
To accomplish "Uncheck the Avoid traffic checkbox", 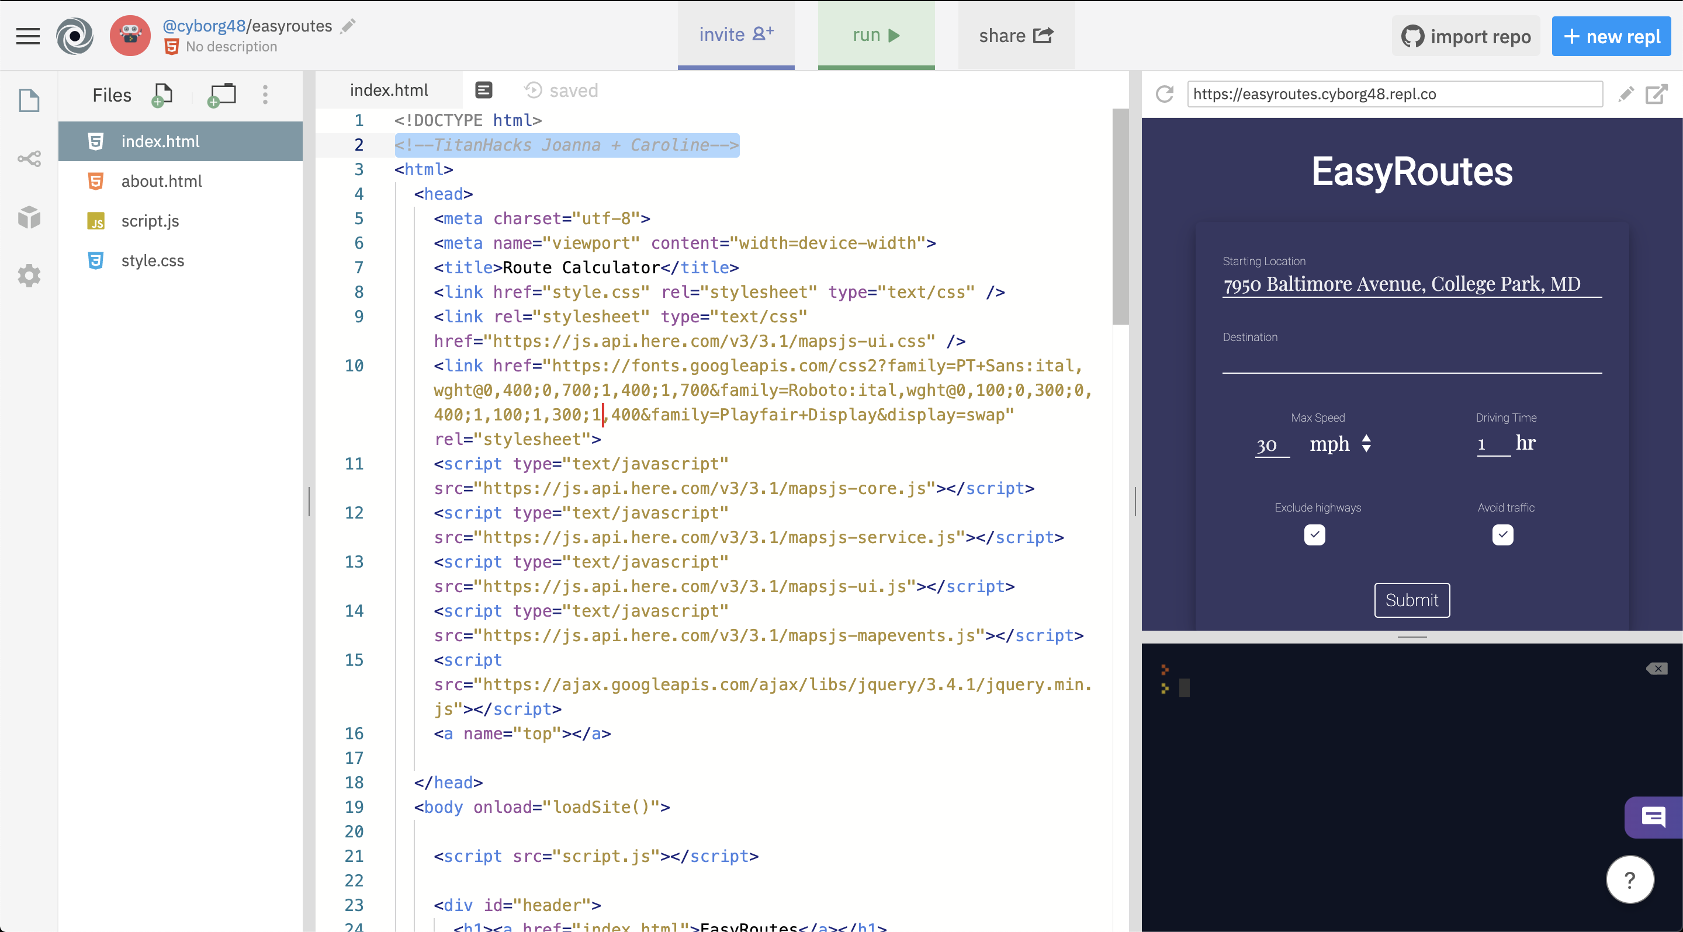I will point(1502,534).
